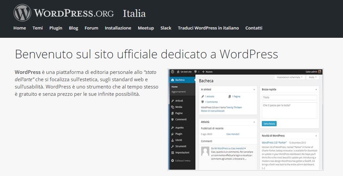
Task: Click the Bacheca page heading
Action: point(206,81)
